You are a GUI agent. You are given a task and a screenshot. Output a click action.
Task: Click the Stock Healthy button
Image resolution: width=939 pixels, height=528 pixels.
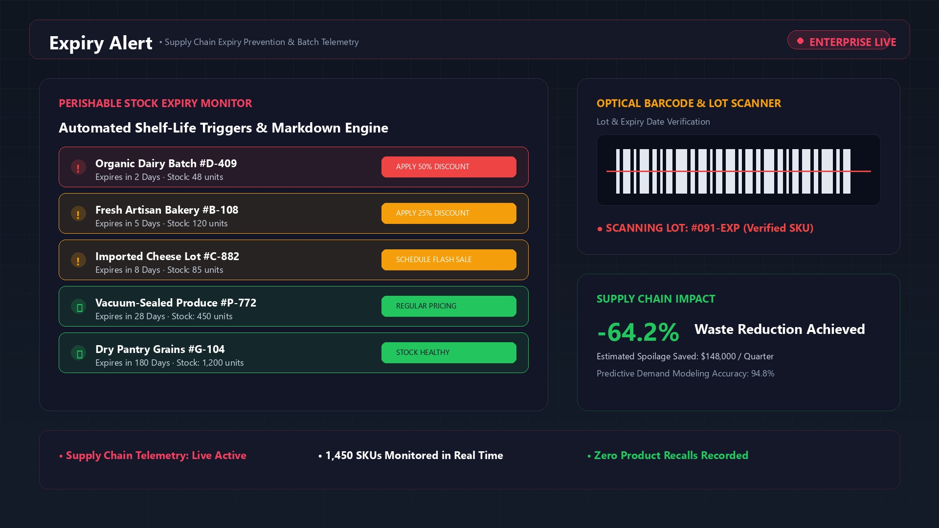(x=448, y=352)
